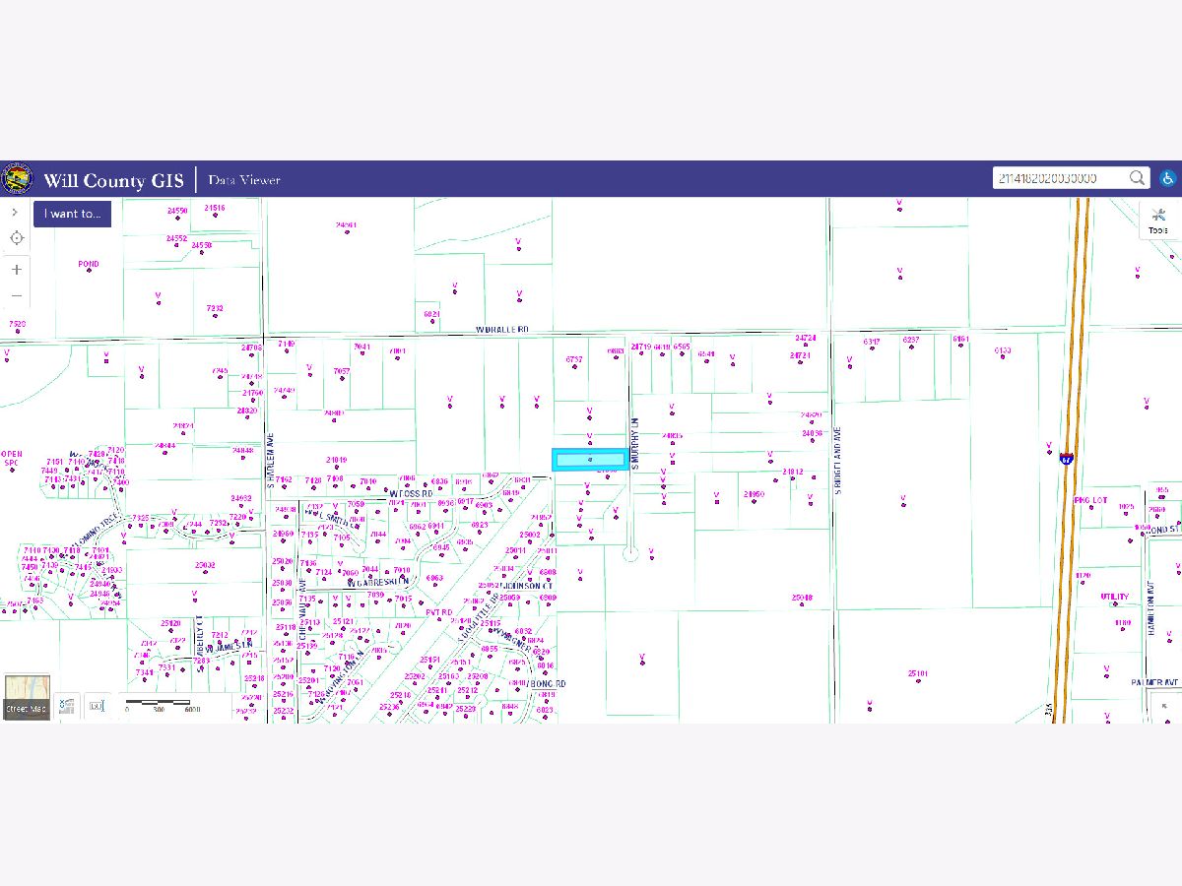This screenshot has height=886, width=1182.
Task: Click the parcel ID search field
Action: (x=1059, y=178)
